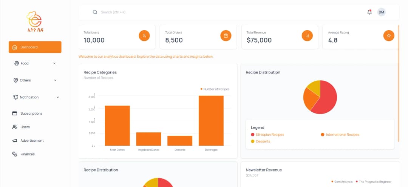408x187 pixels.
Task: Click the Total Users person icon
Action: point(144,35)
